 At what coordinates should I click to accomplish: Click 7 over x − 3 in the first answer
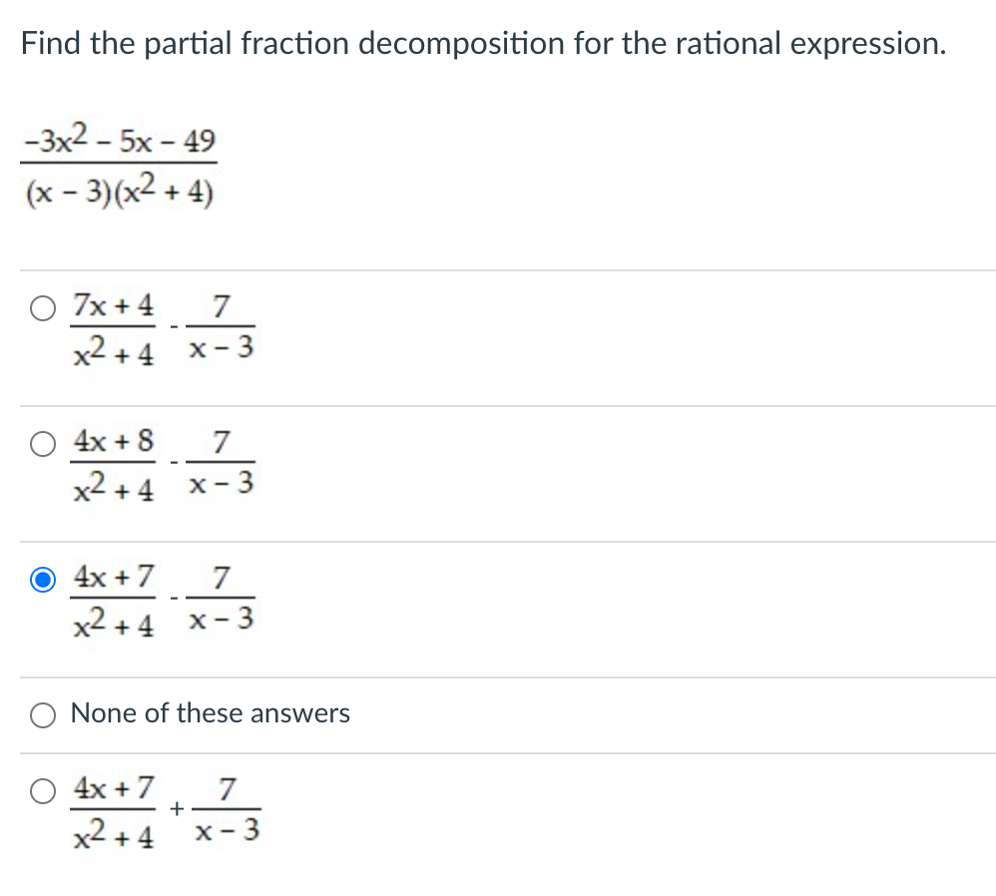[221, 327]
